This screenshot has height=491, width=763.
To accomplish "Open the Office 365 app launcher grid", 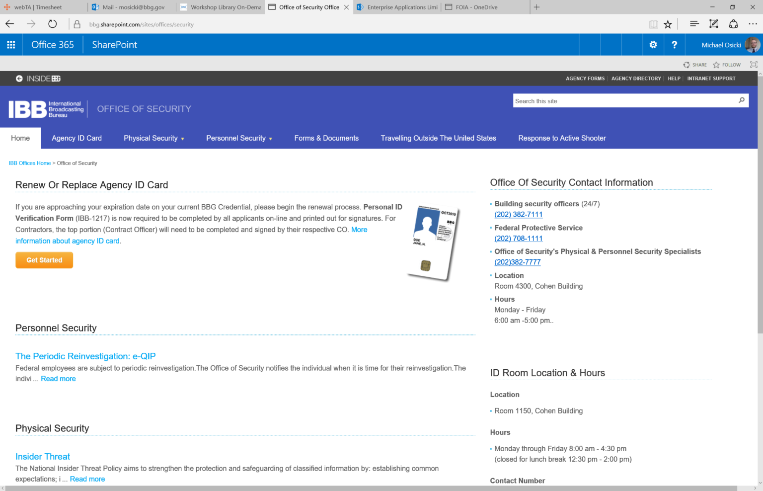I will click(11, 45).
